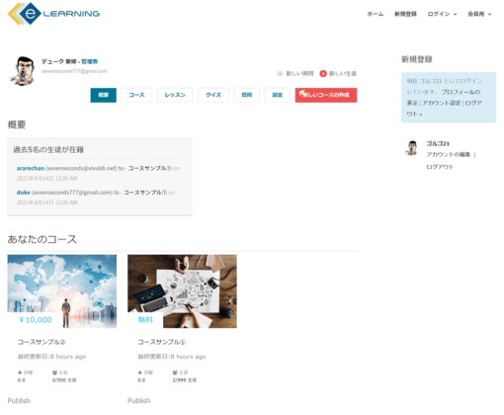Image resolution: width=504 pixels, height=415 pixels.
Task: Click アカウント設定 link in sidebar notice
Action: pos(442,103)
